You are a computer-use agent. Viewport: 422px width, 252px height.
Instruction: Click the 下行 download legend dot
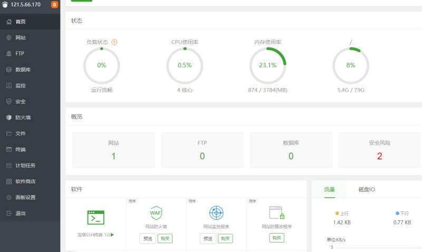click(397, 214)
